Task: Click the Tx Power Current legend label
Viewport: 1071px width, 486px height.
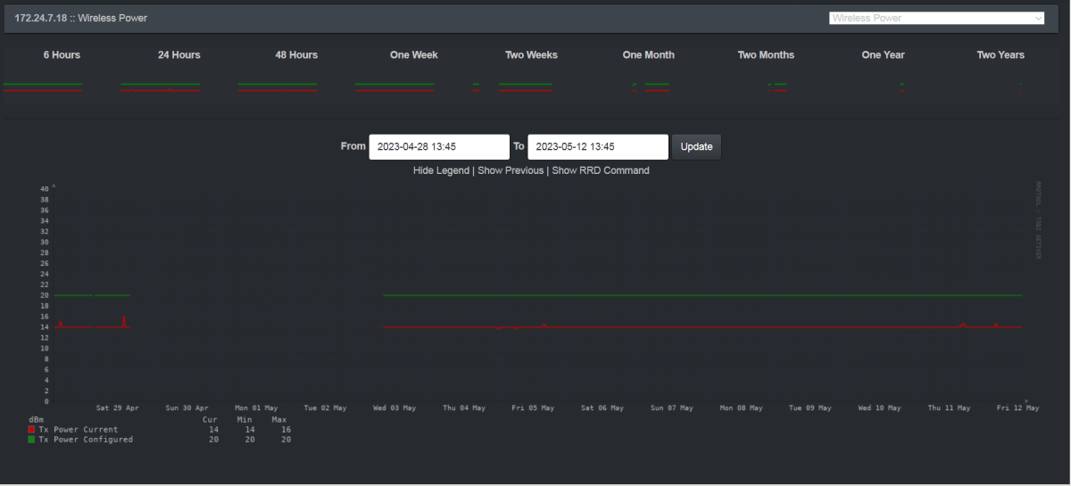Action: (79, 430)
